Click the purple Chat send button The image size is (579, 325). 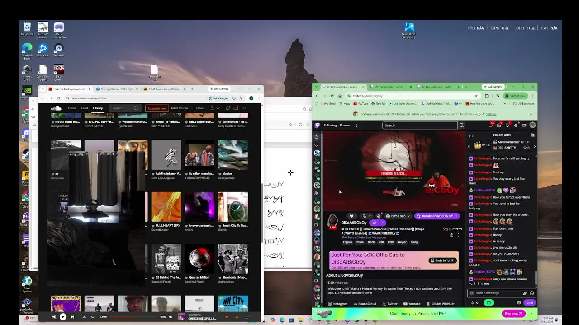point(530,302)
